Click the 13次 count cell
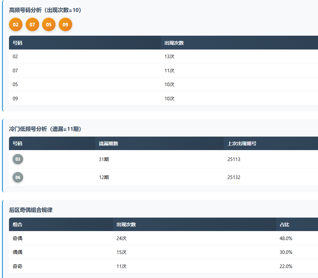Image resolution: width=318 pixels, height=278 pixels. [x=169, y=57]
